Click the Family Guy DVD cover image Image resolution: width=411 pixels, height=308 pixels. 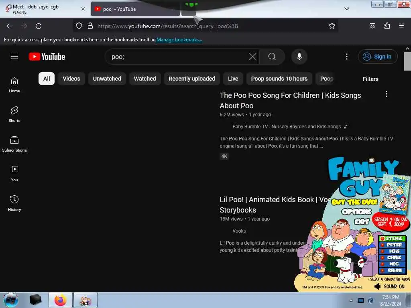tap(395, 195)
